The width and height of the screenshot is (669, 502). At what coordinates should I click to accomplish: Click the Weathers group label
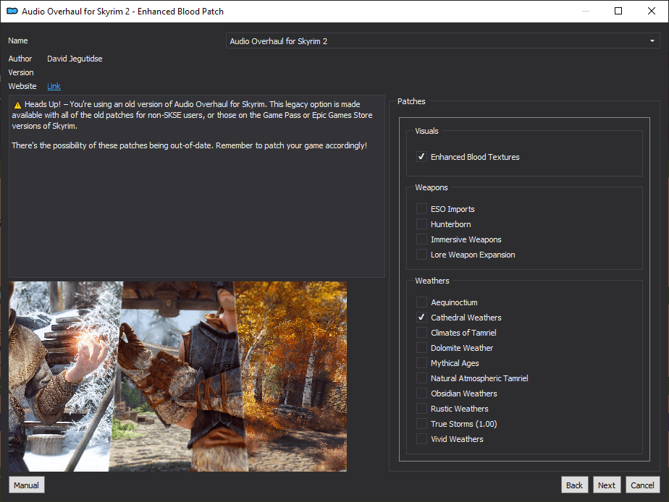(432, 281)
